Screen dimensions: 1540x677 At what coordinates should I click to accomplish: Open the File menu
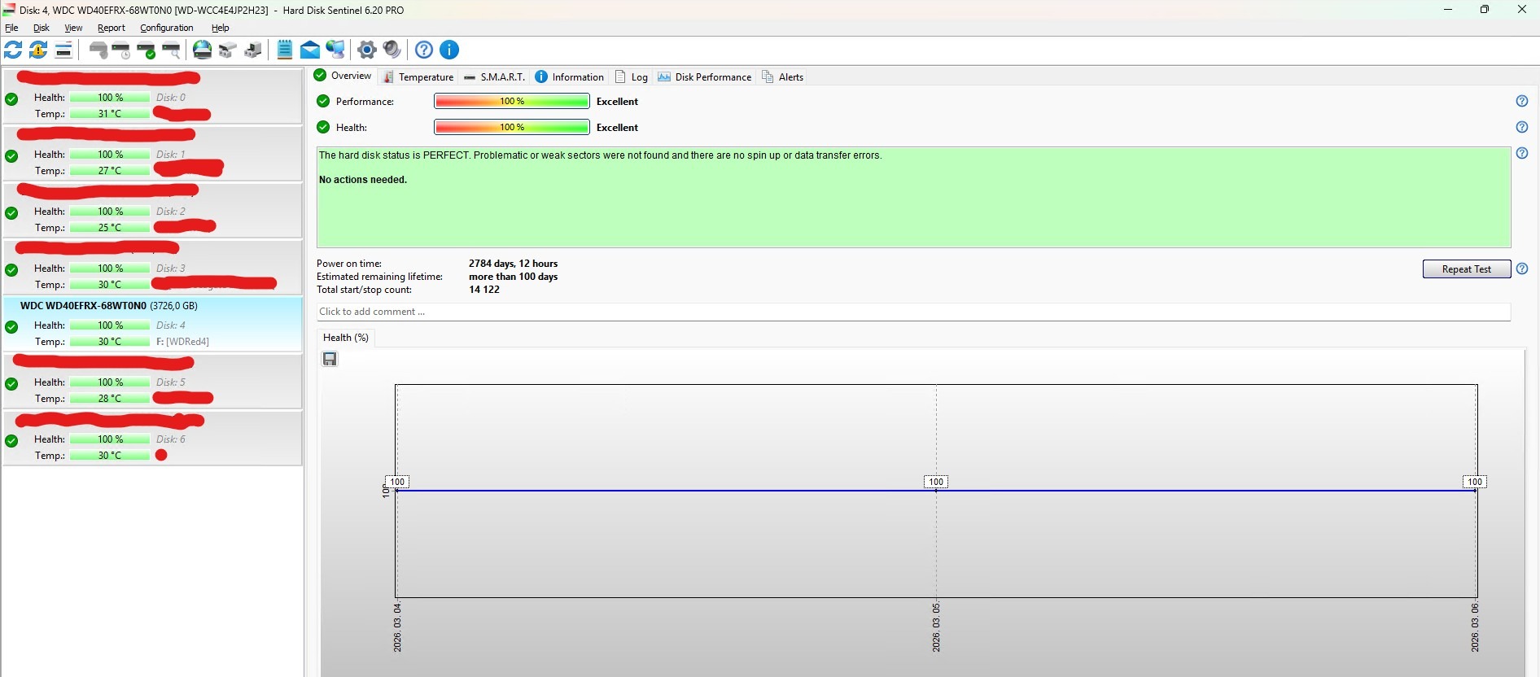click(11, 28)
